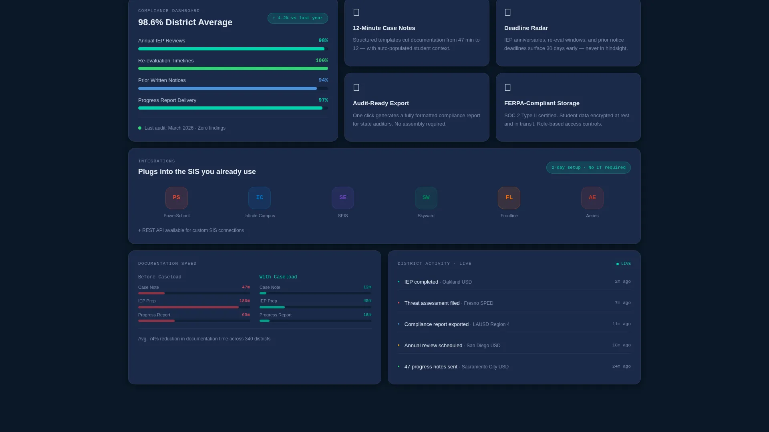Open the FERPA-Compliant Storage card title
This screenshot has height=432, width=769.
(542, 103)
